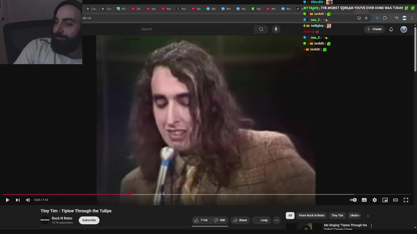The width and height of the screenshot is (417, 234).
Task: Open browser profile avatar
Action: click(404, 18)
